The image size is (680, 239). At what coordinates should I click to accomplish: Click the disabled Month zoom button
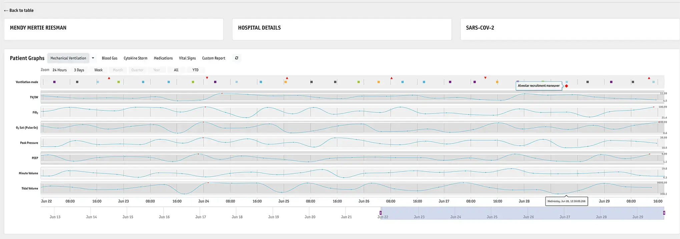118,70
